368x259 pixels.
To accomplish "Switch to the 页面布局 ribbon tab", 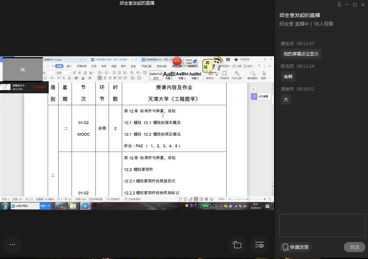I will [81, 66].
